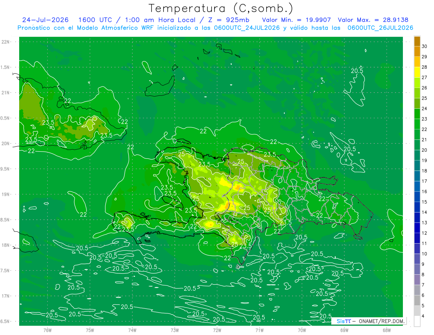Click legend value 15 on the color scale

coord(425,202)
